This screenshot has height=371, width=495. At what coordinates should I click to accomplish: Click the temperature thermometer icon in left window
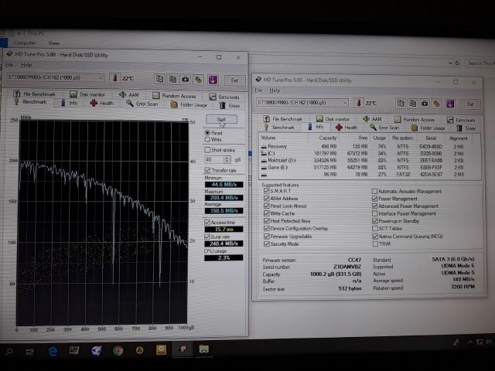tap(114, 78)
